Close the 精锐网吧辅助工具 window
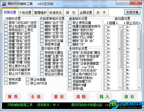The width and height of the screenshot is (144, 111). (x=136, y=3)
